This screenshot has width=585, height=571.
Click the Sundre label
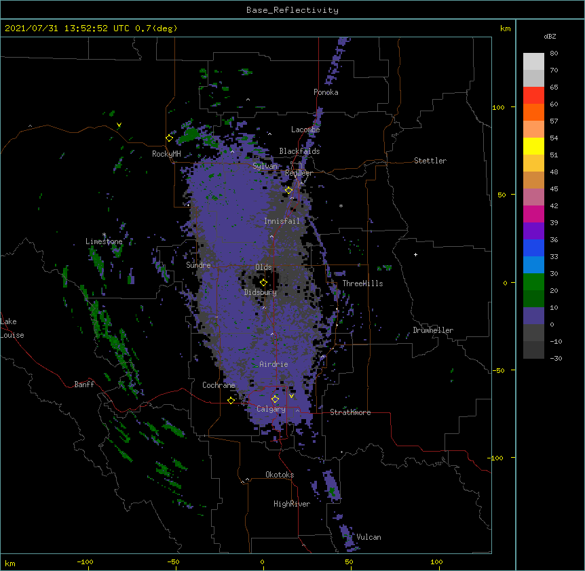click(x=198, y=265)
